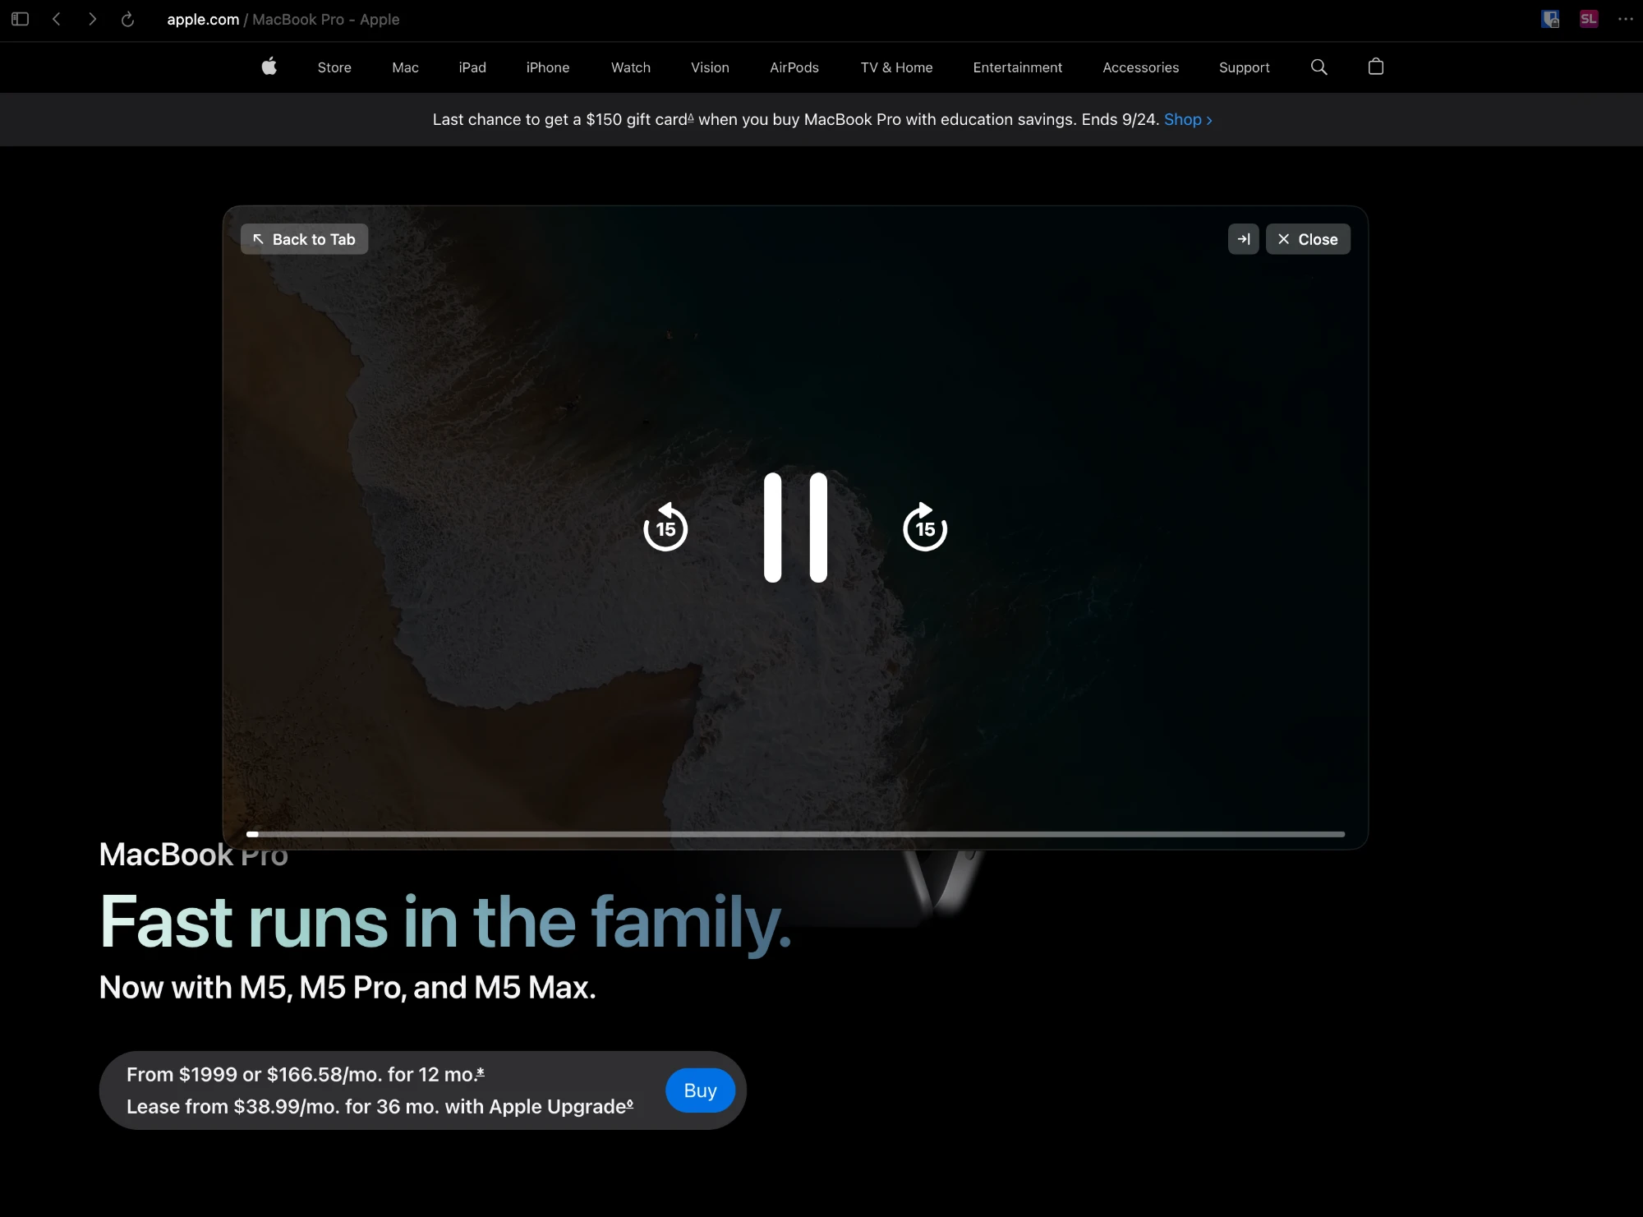
Task: Open the Mac menu item
Action: pos(405,67)
